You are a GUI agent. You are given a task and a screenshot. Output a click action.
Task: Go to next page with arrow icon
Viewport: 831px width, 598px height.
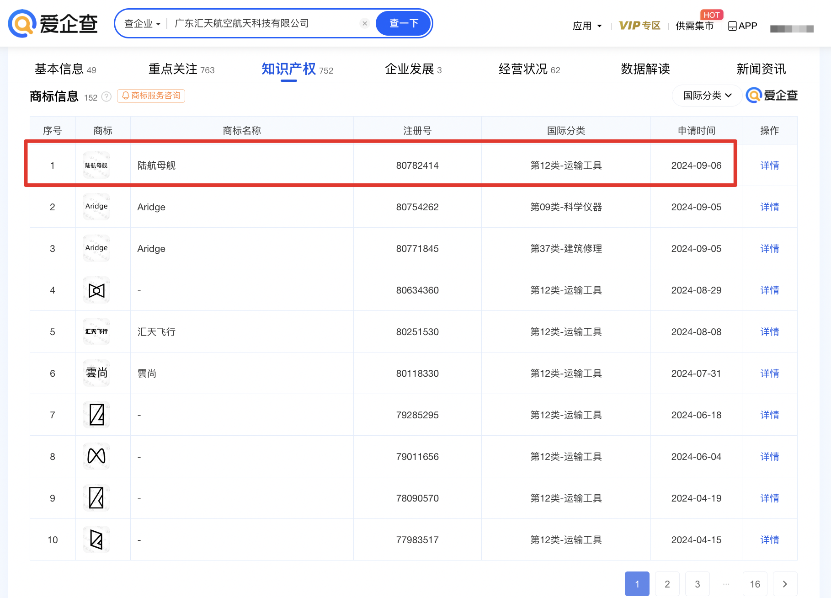(785, 584)
